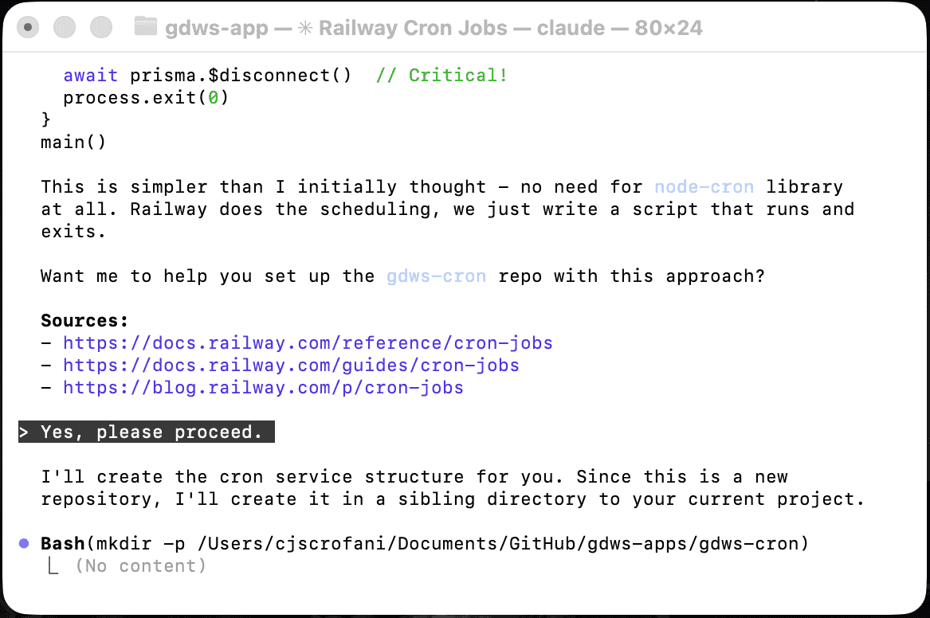Click the corner bracket before (No content)
930x618 pixels.
53,566
